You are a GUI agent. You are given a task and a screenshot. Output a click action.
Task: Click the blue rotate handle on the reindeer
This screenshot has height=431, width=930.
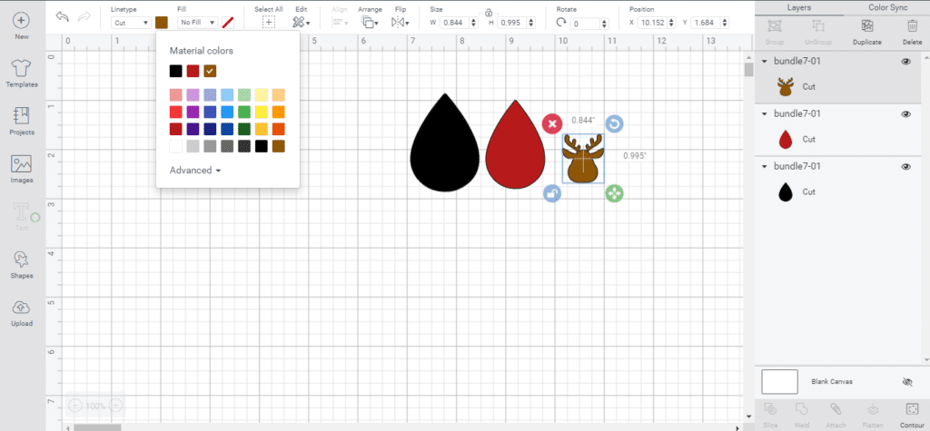pyautogui.click(x=614, y=124)
